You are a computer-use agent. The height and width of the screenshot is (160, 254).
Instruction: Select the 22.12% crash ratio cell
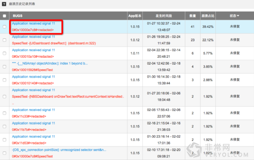click(x=208, y=40)
